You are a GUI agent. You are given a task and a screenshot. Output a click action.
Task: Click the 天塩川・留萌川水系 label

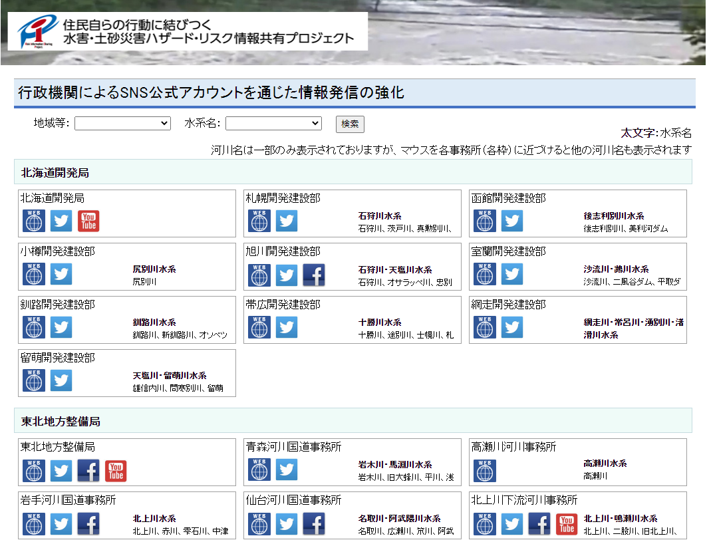[170, 376]
